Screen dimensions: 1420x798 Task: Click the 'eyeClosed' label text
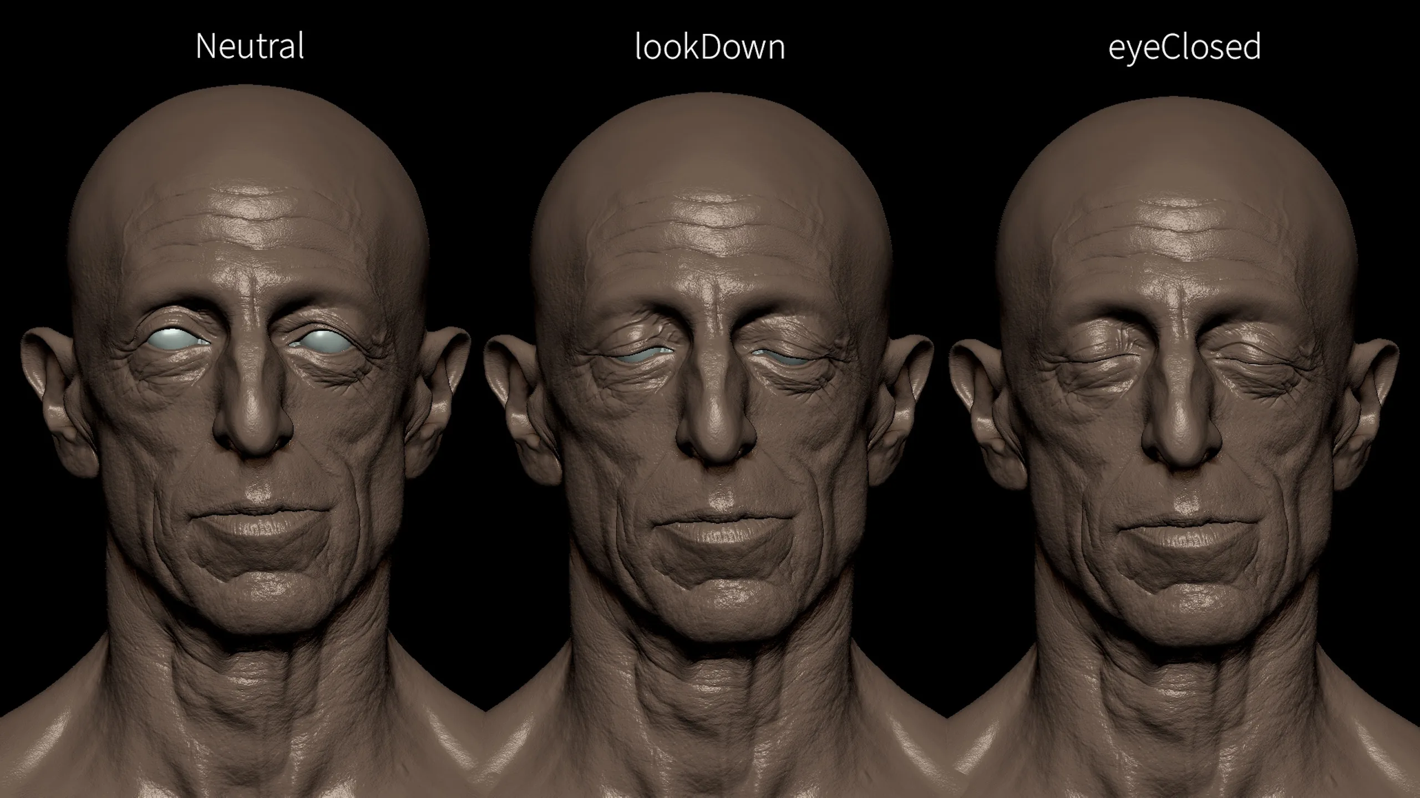[x=1184, y=48]
